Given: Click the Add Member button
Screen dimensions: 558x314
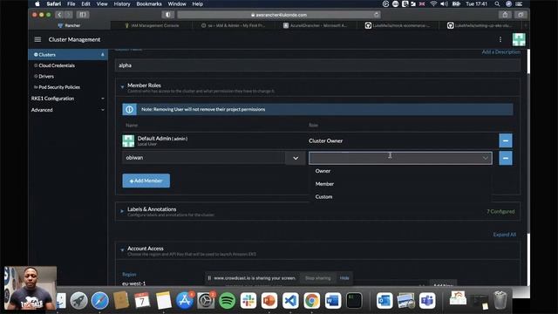Looking at the screenshot, I should [146, 181].
